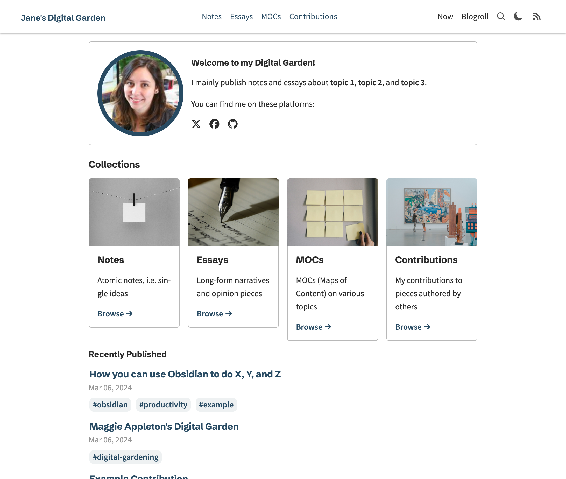
Task: Click 'My contributions to pieces' description
Action: coord(429,293)
